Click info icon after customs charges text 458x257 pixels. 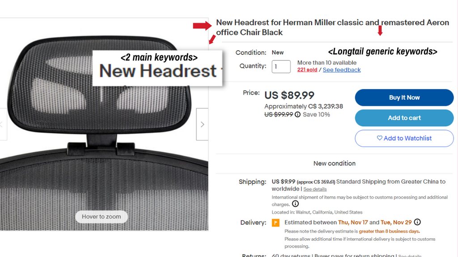click(x=295, y=203)
